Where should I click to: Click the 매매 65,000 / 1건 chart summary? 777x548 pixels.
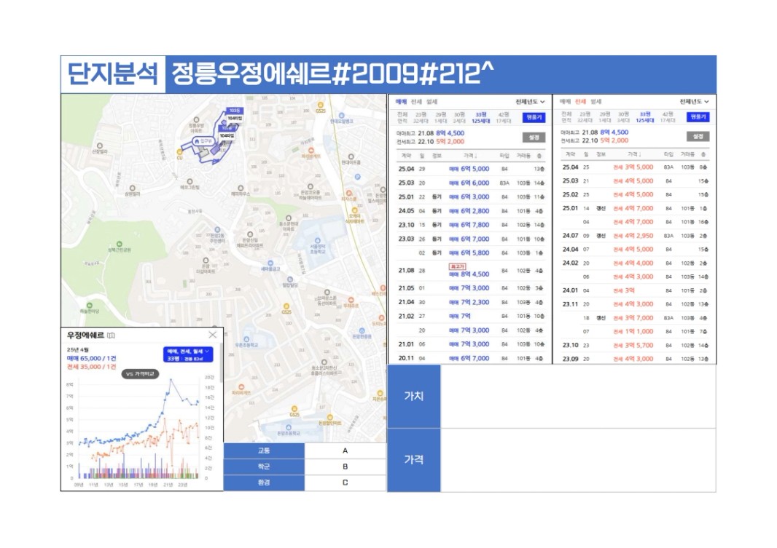tap(92, 358)
